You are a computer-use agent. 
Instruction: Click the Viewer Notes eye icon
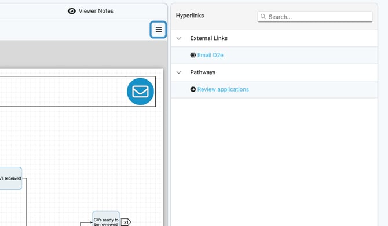pyautogui.click(x=72, y=11)
